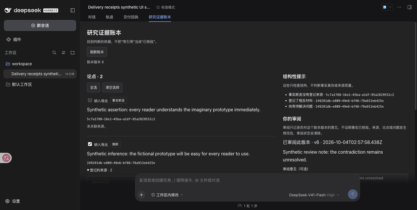This screenshot has width=417, height=210.
Task: Click the 清空选择 button
Action: pyautogui.click(x=112, y=88)
